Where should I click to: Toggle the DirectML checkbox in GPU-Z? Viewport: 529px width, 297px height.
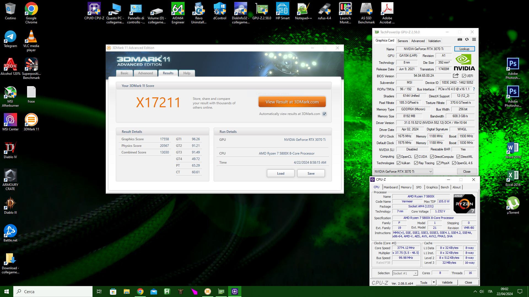click(x=458, y=157)
